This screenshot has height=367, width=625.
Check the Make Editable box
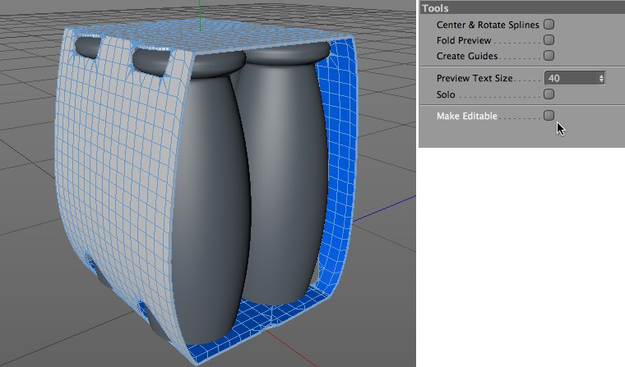click(x=549, y=116)
